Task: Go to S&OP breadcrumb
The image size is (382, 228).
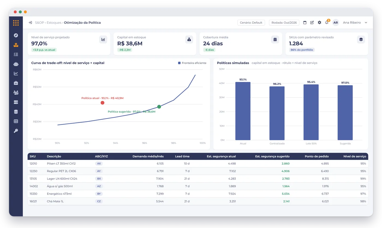Action: 39,23
